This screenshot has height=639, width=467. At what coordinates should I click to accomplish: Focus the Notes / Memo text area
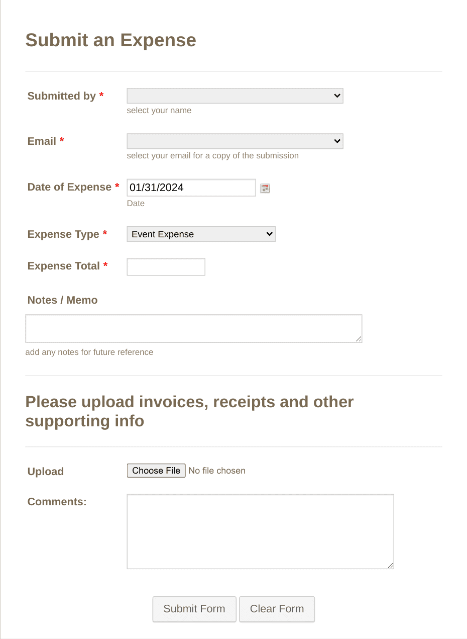click(x=193, y=327)
